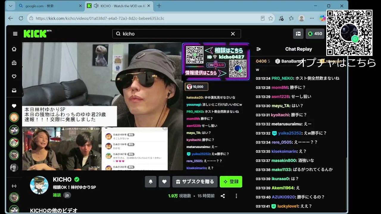Click the green 登録 subscribe button
The image size is (381, 214).
(231, 182)
